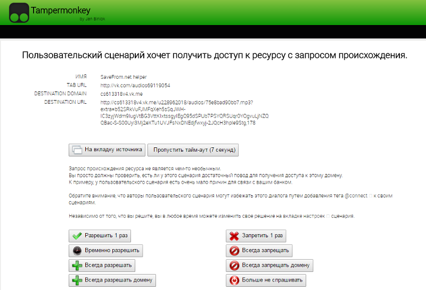
Task: Click the tab URL vk.com/audios69119054
Action: 135,86
